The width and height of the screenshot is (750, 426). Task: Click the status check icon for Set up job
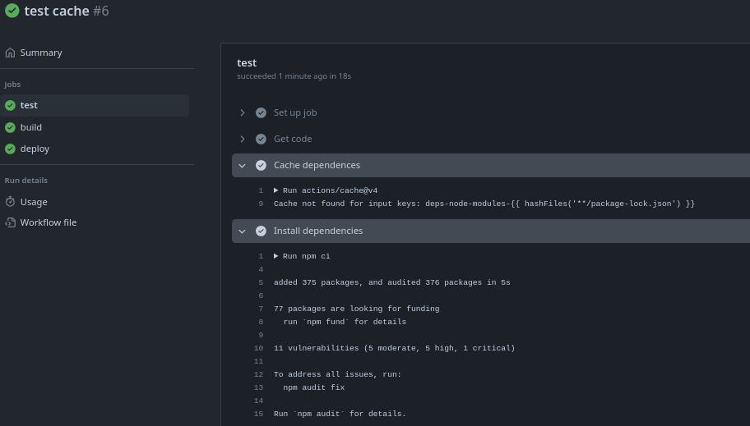pyautogui.click(x=261, y=112)
